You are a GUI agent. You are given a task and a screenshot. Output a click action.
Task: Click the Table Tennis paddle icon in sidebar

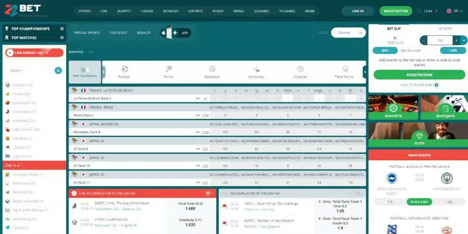8,129
